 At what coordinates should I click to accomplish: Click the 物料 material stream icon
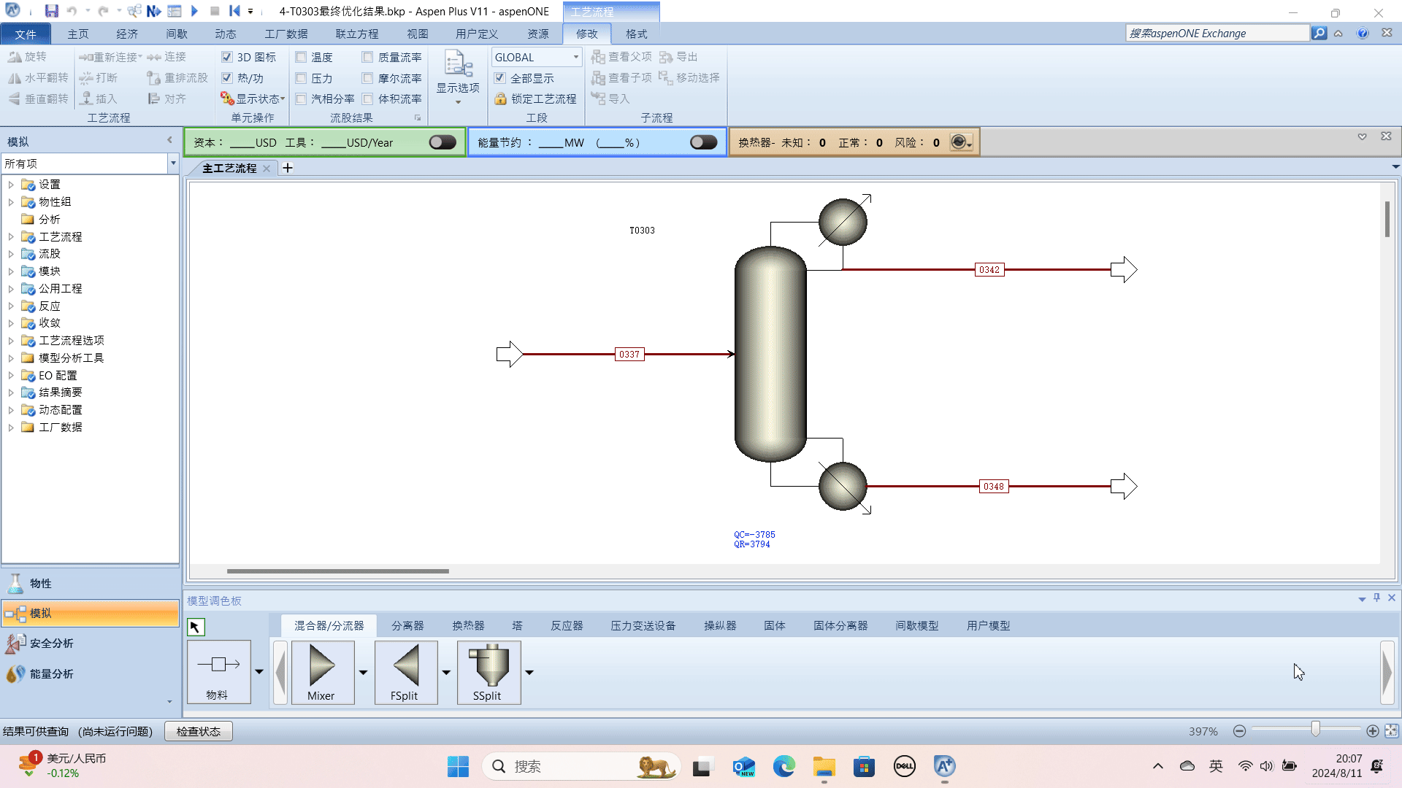[218, 665]
